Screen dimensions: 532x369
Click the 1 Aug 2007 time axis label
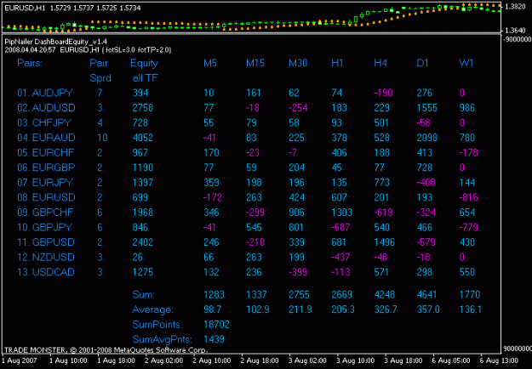[x=20, y=360]
